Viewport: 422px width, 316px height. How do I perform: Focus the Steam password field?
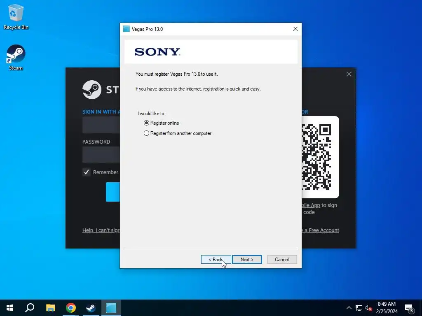coord(101,155)
